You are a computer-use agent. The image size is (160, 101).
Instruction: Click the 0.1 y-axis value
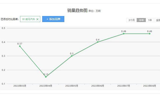coord(3,84)
